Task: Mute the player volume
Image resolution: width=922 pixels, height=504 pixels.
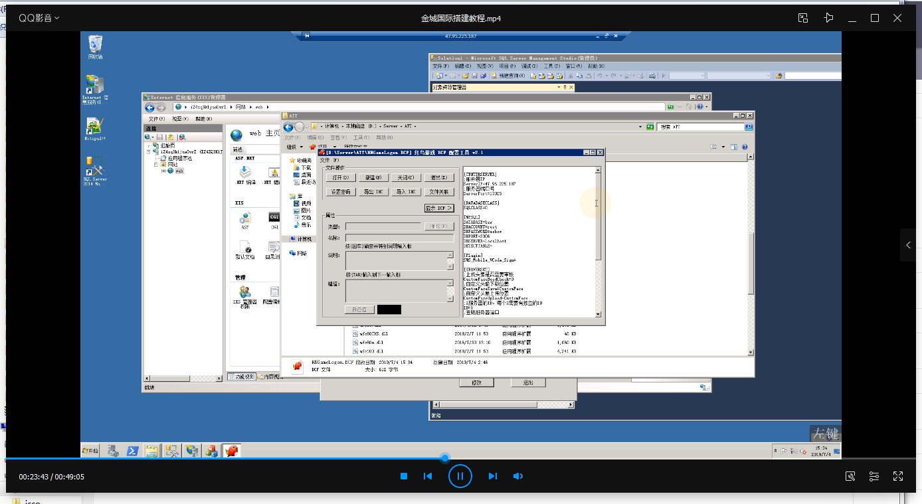Action: point(518,476)
